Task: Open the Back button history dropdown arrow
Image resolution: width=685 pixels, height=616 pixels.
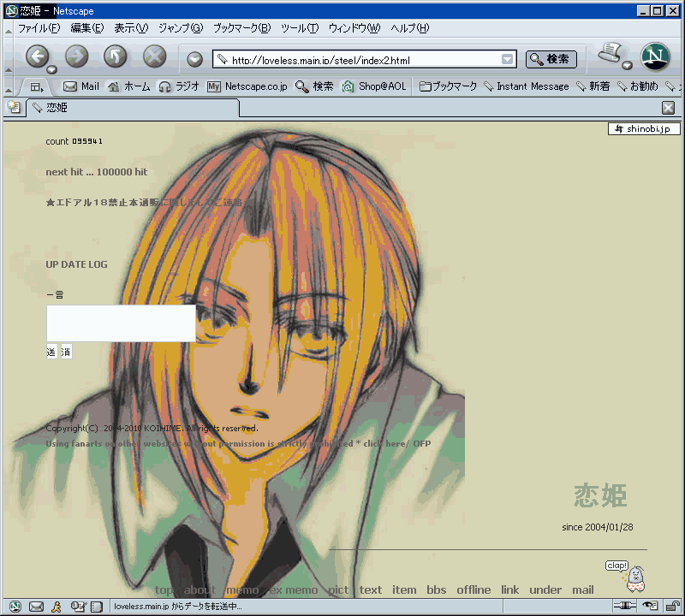Action: pos(52,69)
